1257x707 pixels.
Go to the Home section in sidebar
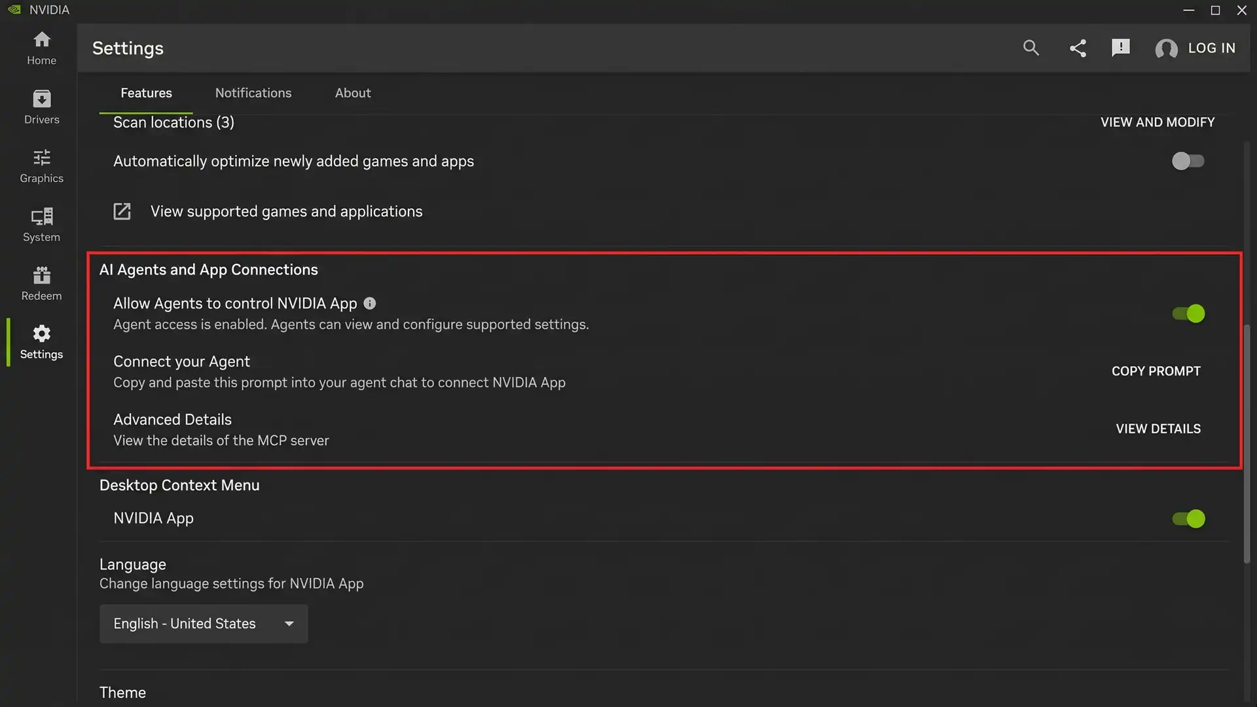pos(41,48)
